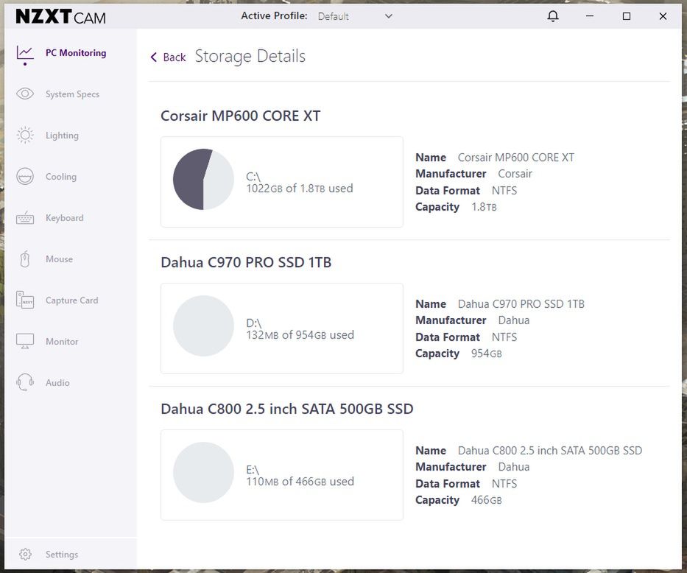Click the Dahua C970 PRO SSD 1TB heading
This screenshot has width=687, height=573.
point(246,262)
